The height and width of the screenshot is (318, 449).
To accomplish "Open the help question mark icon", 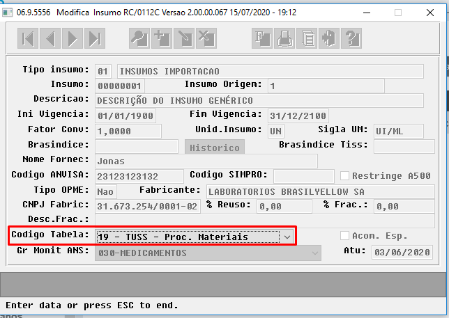I will click(351, 38).
